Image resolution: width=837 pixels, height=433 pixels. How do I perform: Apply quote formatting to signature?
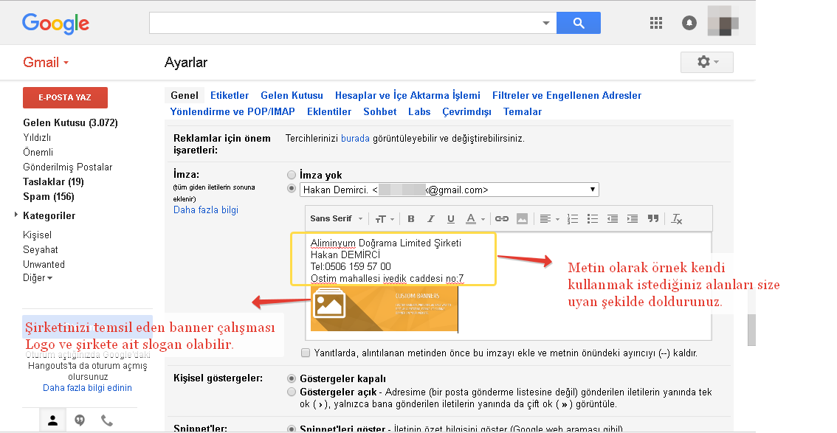[652, 218]
